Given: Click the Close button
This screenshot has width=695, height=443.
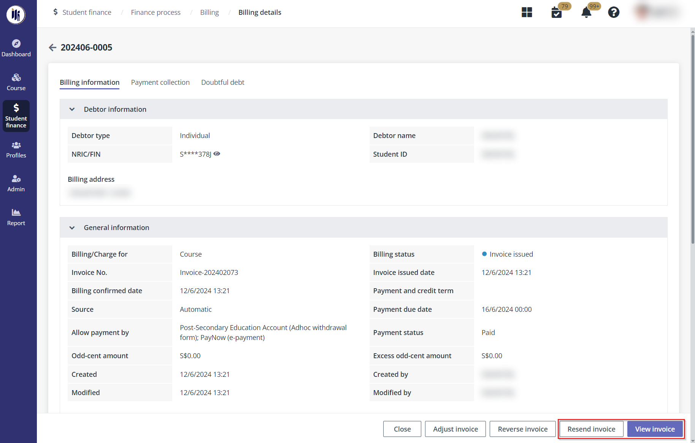Looking at the screenshot, I should coord(402,429).
